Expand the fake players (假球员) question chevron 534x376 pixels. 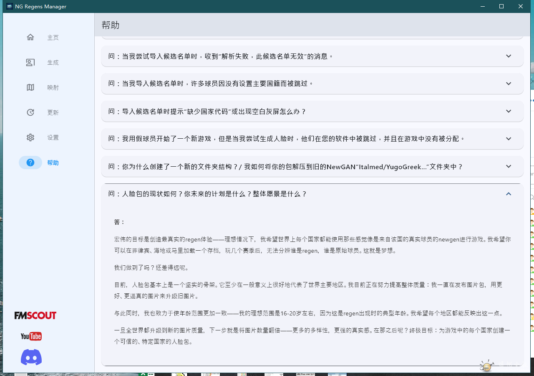point(509,139)
